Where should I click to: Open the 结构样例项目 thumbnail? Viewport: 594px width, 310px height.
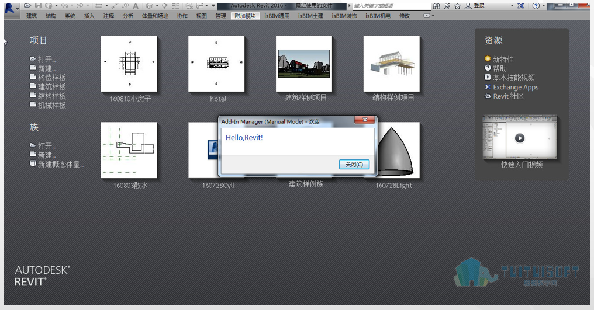pos(391,64)
